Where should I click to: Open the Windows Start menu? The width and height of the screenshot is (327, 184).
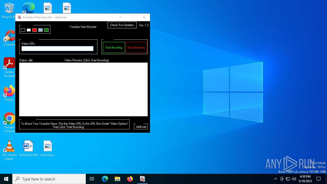tap(6, 179)
